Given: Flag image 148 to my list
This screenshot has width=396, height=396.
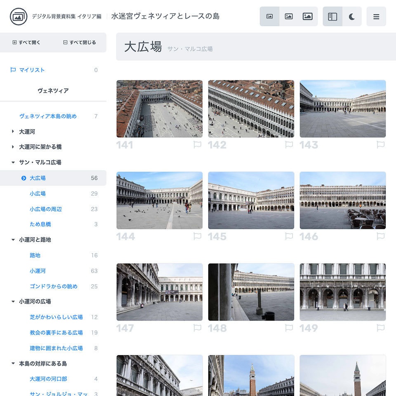Looking at the screenshot, I should [289, 328].
